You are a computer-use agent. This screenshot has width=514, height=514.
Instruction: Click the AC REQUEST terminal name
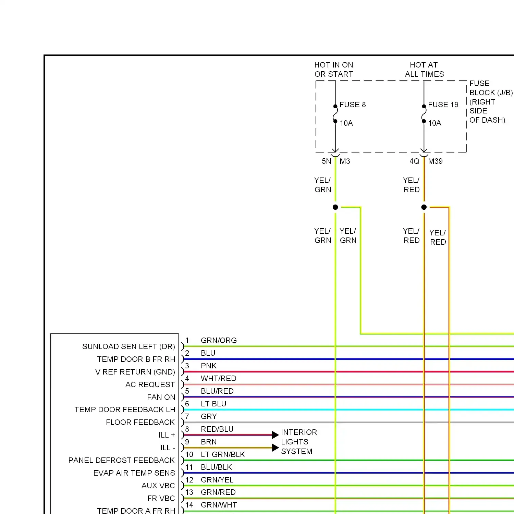point(150,384)
